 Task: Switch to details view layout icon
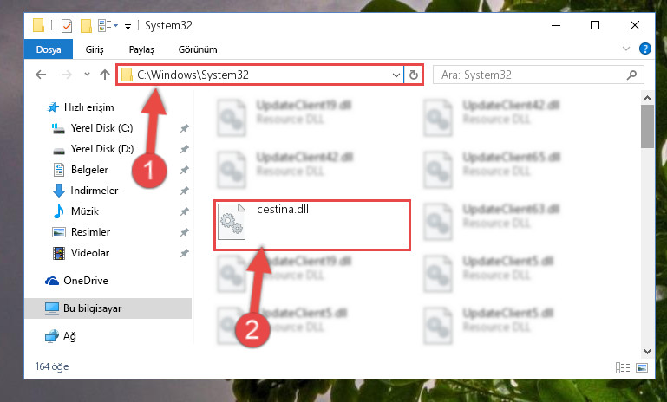pos(623,367)
